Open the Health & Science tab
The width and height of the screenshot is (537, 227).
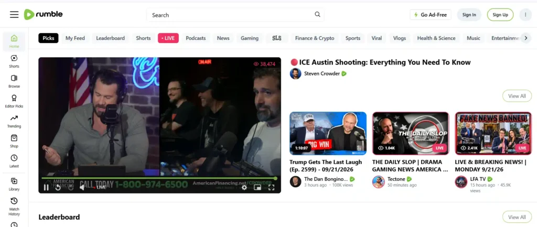pyautogui.click(x=436, y=38)
